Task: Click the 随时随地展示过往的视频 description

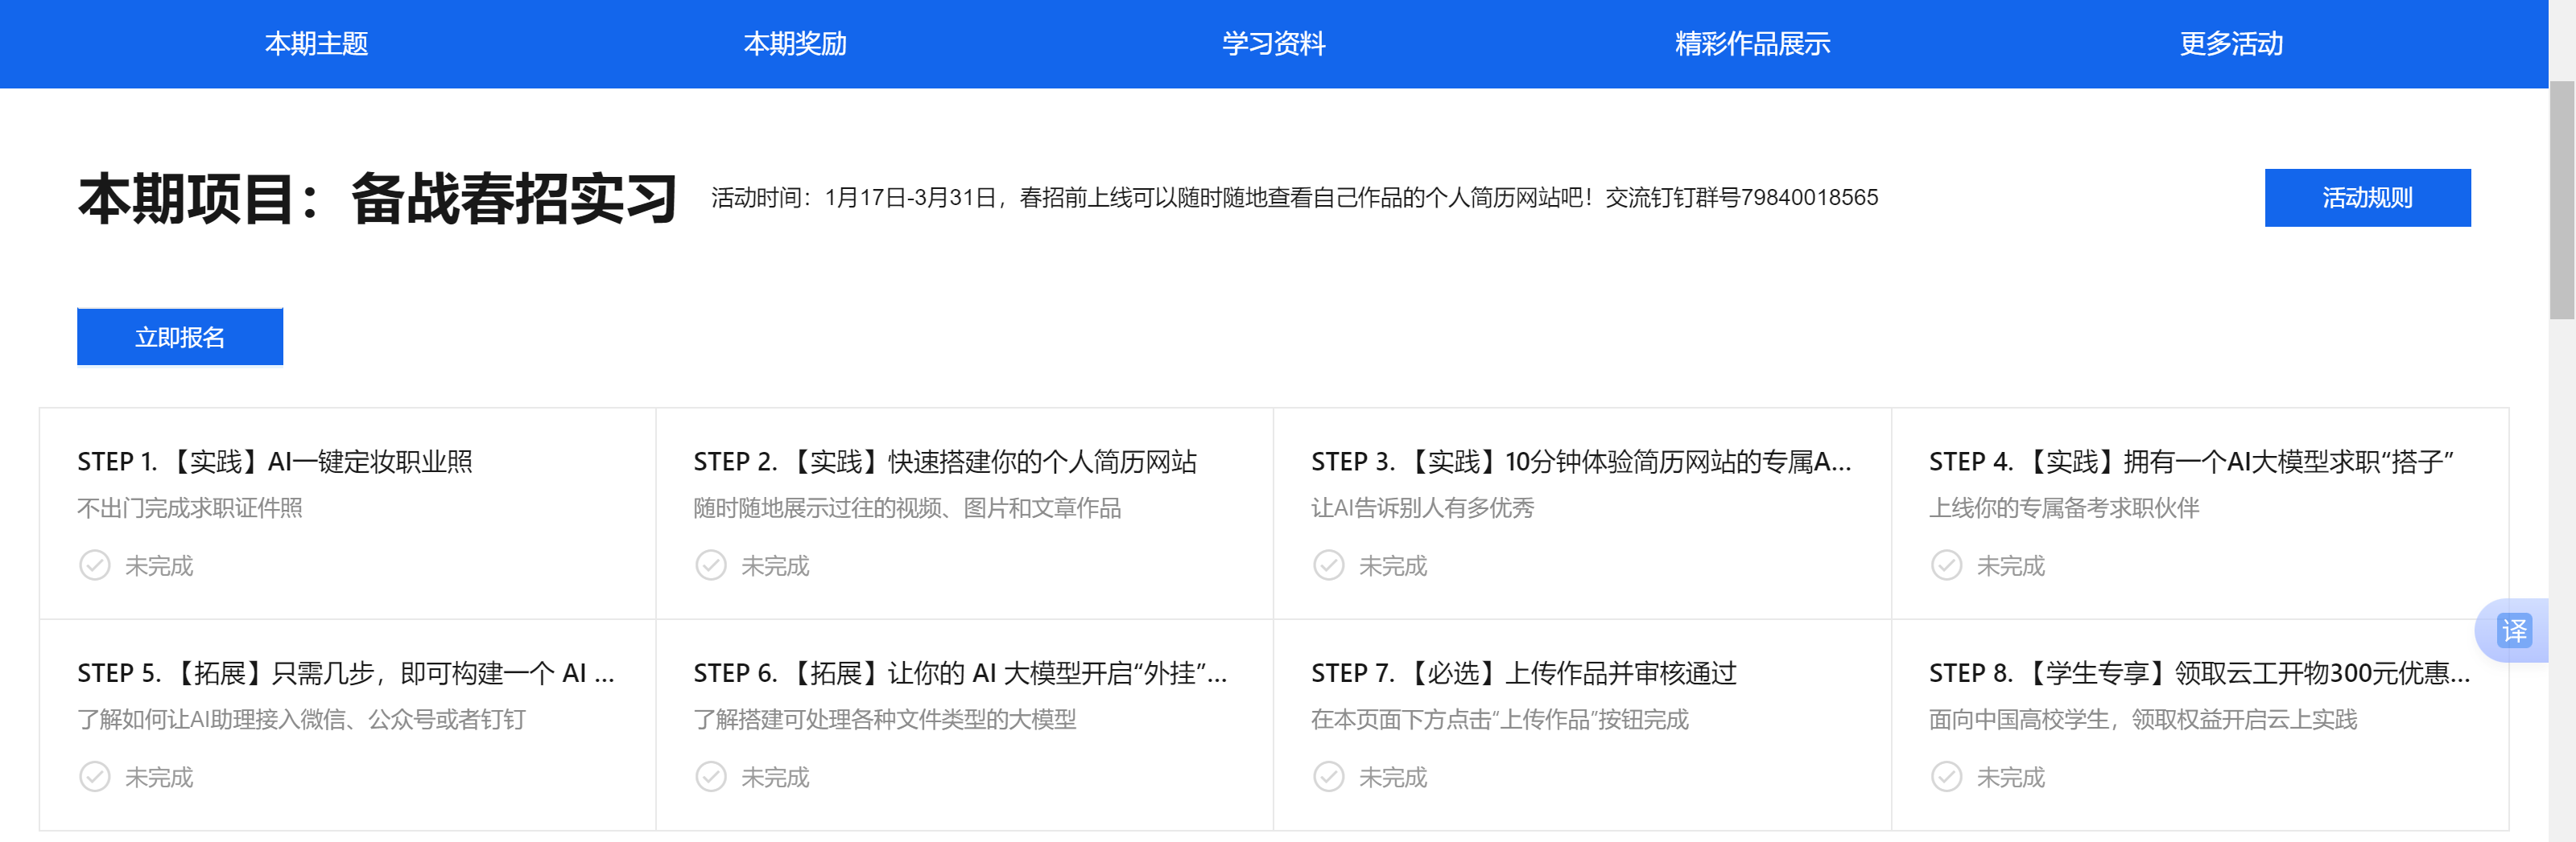Action: click(907, 508)
